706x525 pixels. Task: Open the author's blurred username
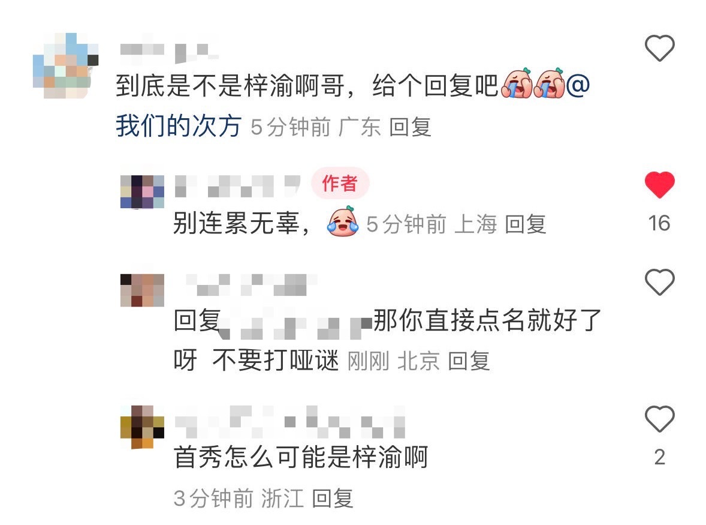pos(237,186)
